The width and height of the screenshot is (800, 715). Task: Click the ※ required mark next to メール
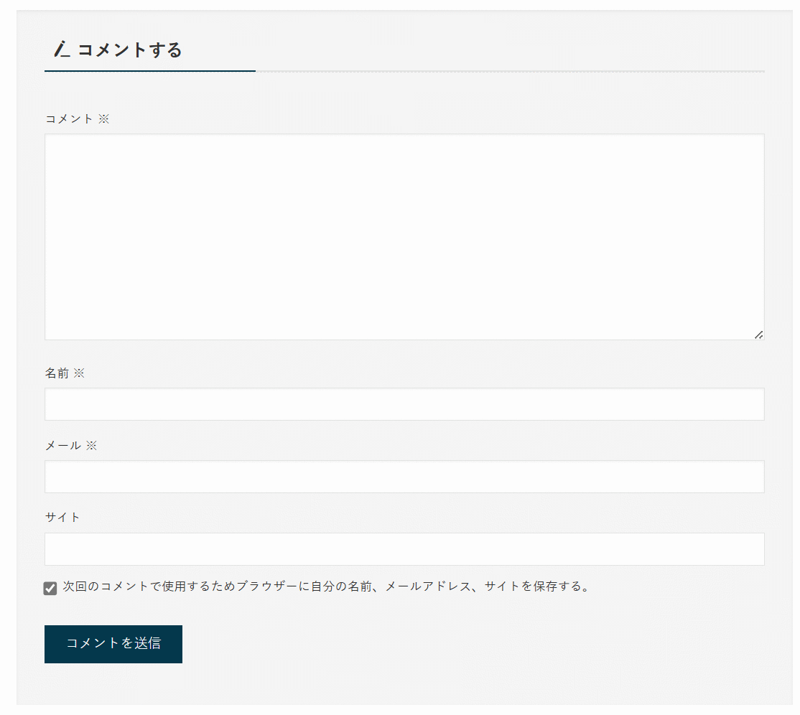click(x=91, y=445)
